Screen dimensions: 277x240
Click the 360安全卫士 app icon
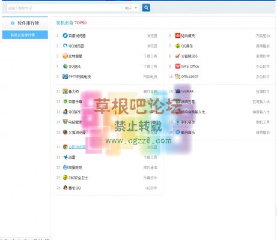click(65, 178)
